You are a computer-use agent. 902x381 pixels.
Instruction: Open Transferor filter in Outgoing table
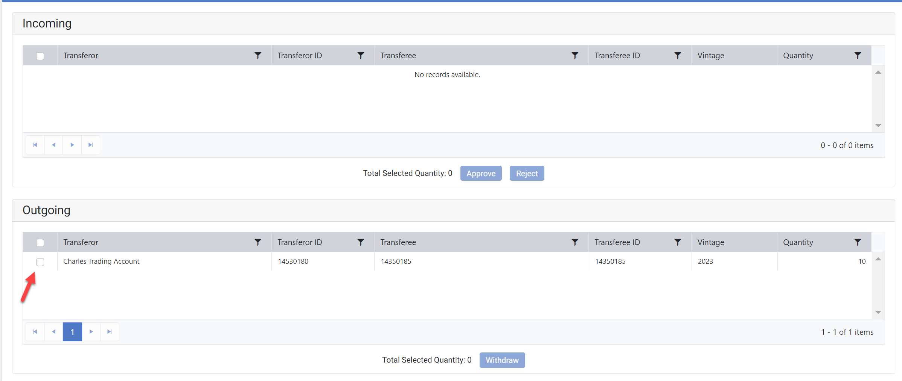[258, 242]
